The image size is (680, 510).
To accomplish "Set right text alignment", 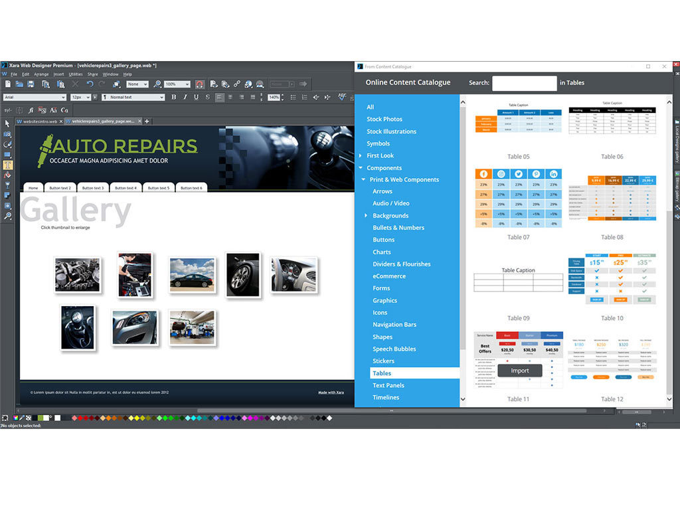I will click(242, 97).
